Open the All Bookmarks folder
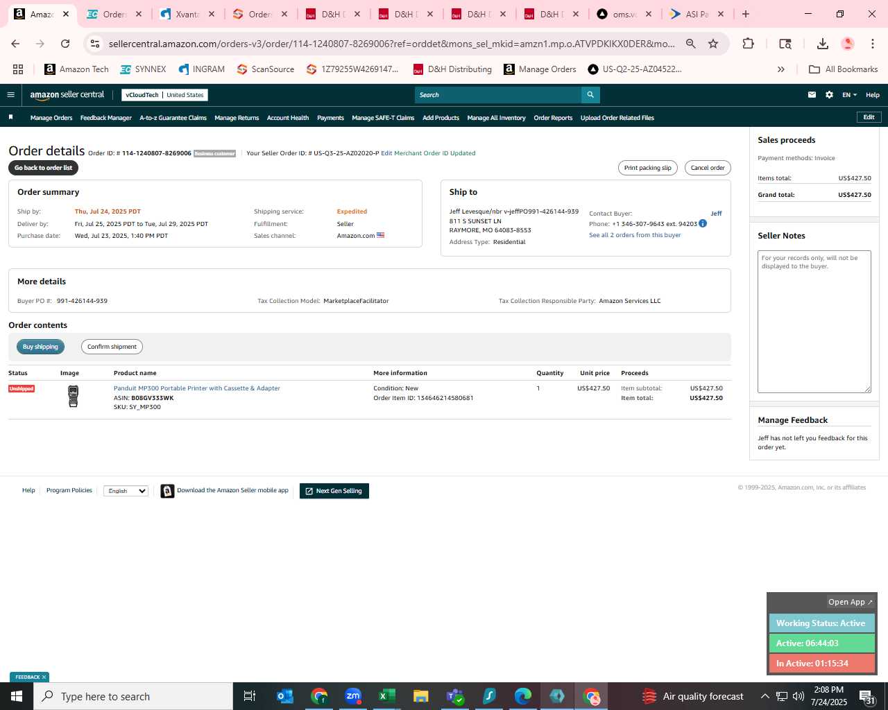Image resolution: width=888 pixels, height=710 pixels. click(844, 69)
